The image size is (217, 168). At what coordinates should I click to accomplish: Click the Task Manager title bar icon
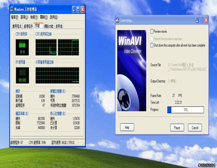[12, 9]
